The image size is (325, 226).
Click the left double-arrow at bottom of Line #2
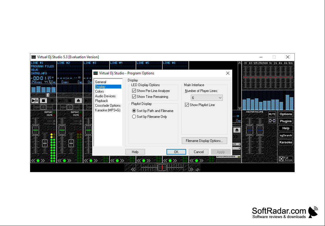[x=60, y=161]
